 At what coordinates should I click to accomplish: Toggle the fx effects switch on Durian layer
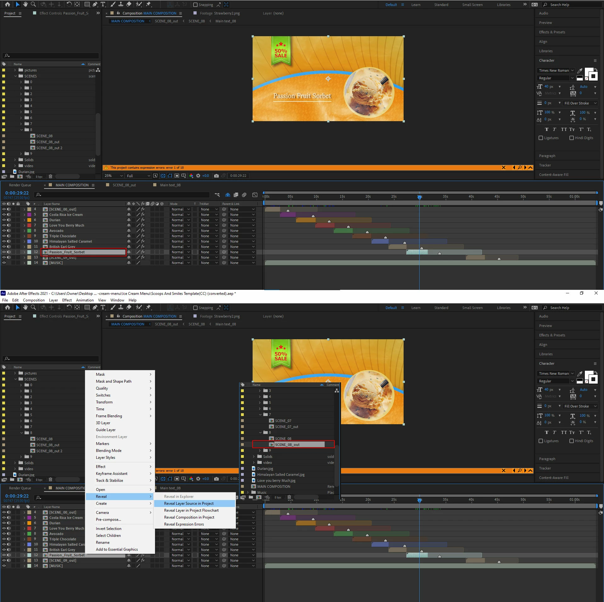tap(143, 220)
